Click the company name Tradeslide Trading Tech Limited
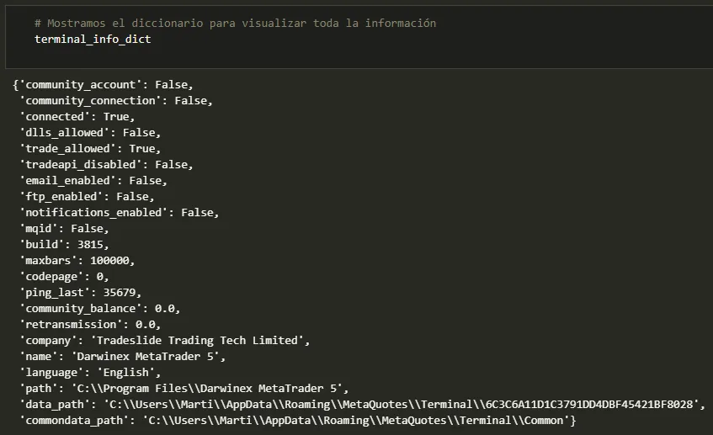 197,341
